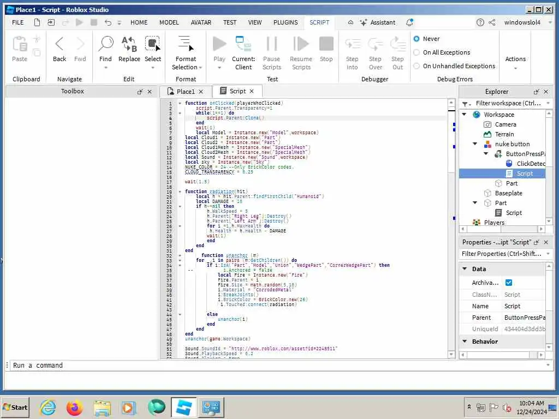The width and height of the screenshot is (559, 419).
Task: Open the Play dropdown arrow
Action: click(x=219, y=68)
